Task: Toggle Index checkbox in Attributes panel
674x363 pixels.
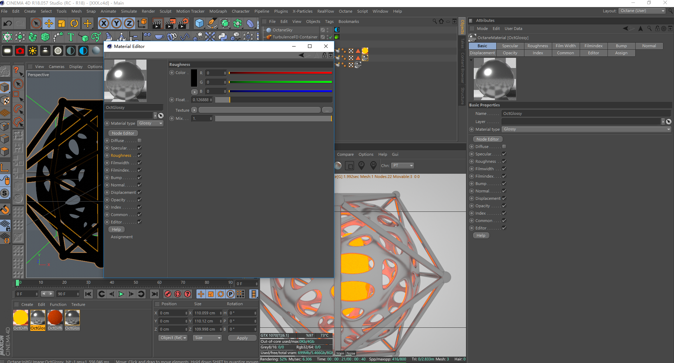Action: click(504, 213)
